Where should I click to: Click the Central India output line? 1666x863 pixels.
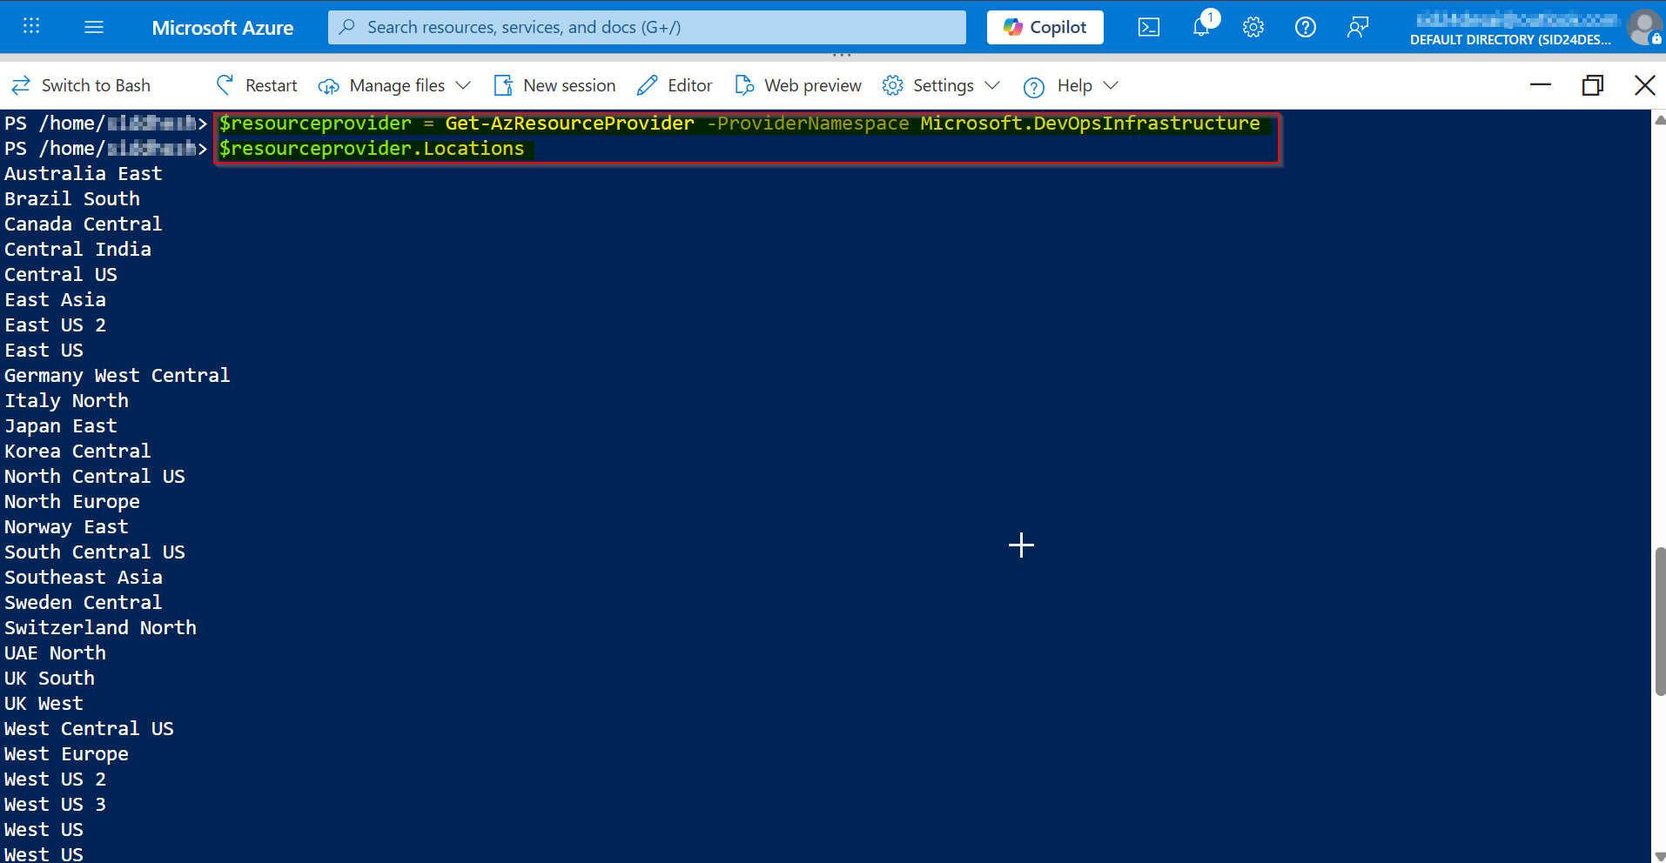pos(78,250)
